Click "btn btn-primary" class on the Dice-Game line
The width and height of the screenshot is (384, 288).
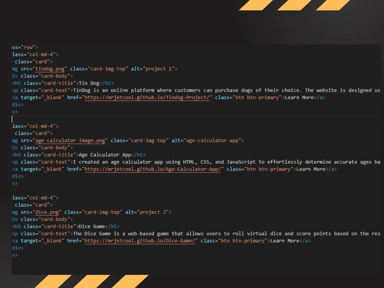coord(243,241)
